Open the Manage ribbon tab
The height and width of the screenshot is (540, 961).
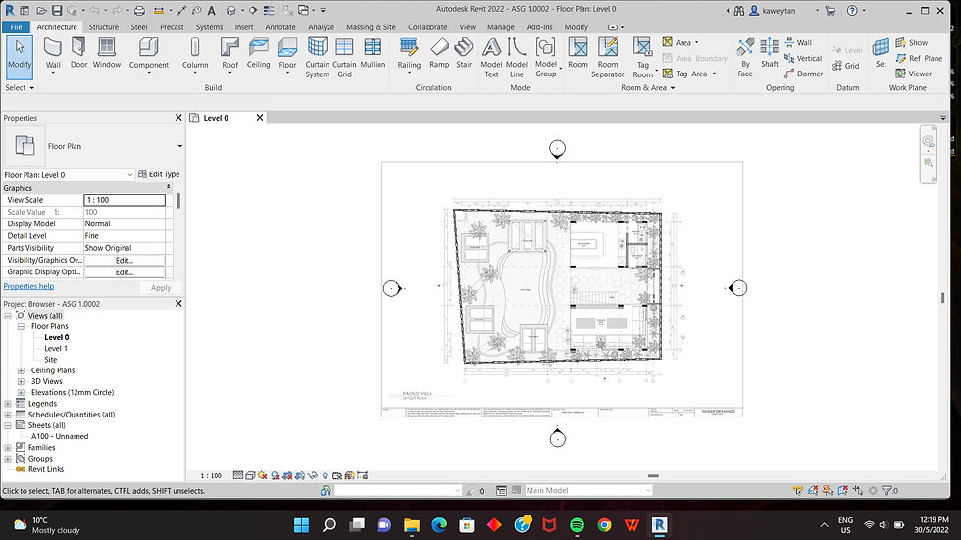501,26
